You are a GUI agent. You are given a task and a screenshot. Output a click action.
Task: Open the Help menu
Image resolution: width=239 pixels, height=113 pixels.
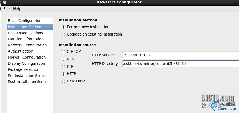(17, 9)
